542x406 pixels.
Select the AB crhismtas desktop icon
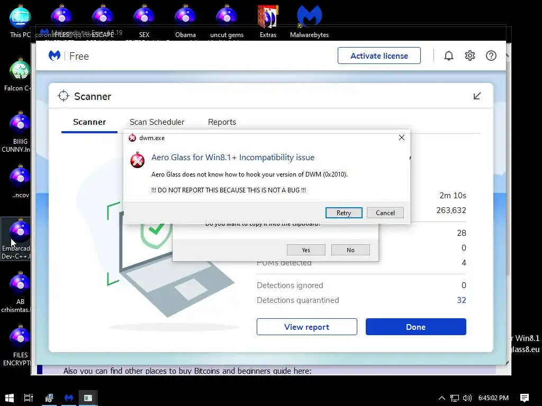16,292
